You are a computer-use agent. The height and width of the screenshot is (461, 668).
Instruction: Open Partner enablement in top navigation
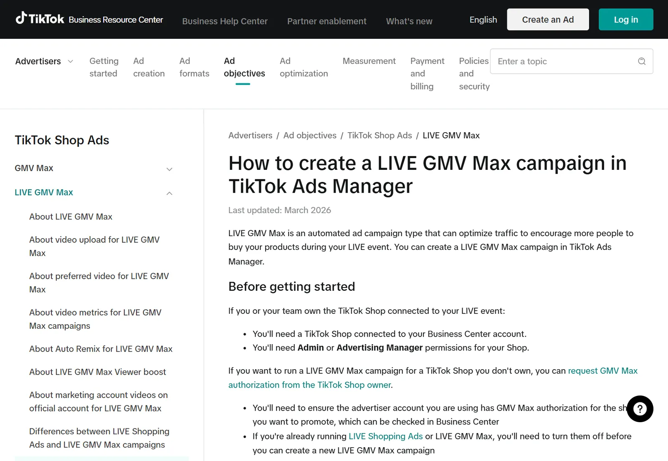coord(326,21)
